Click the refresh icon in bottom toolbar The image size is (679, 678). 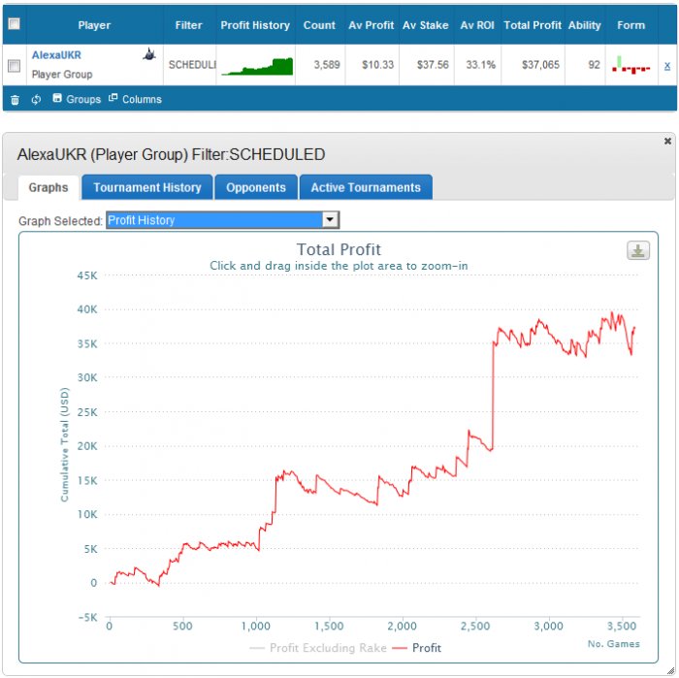click(36, 100)
